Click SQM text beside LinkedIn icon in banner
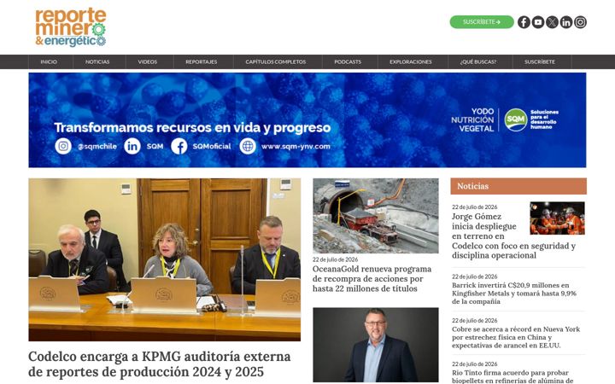The width and height of the screenshot is (615, 384). [x=155, y=146]
